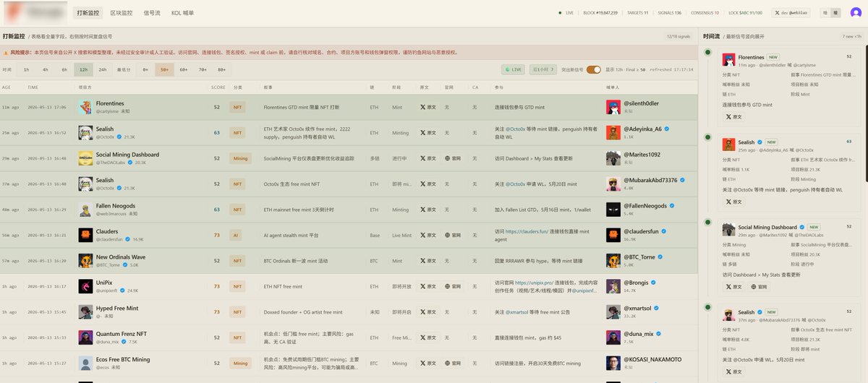Select the 12h time filter
868x383 pixels.
coord(83,69)
